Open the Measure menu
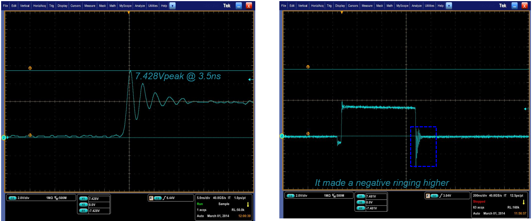 click(90, 6)
